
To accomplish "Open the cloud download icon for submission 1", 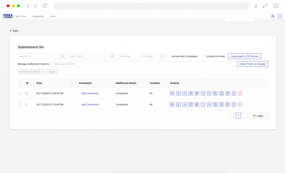I will (x=209, y=104).
